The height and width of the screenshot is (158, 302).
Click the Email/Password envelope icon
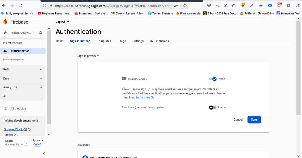124,78
